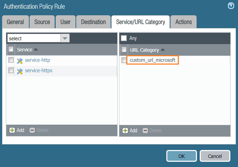Click the OK button
The image size is (238, 167).
(x=182, y=156)
